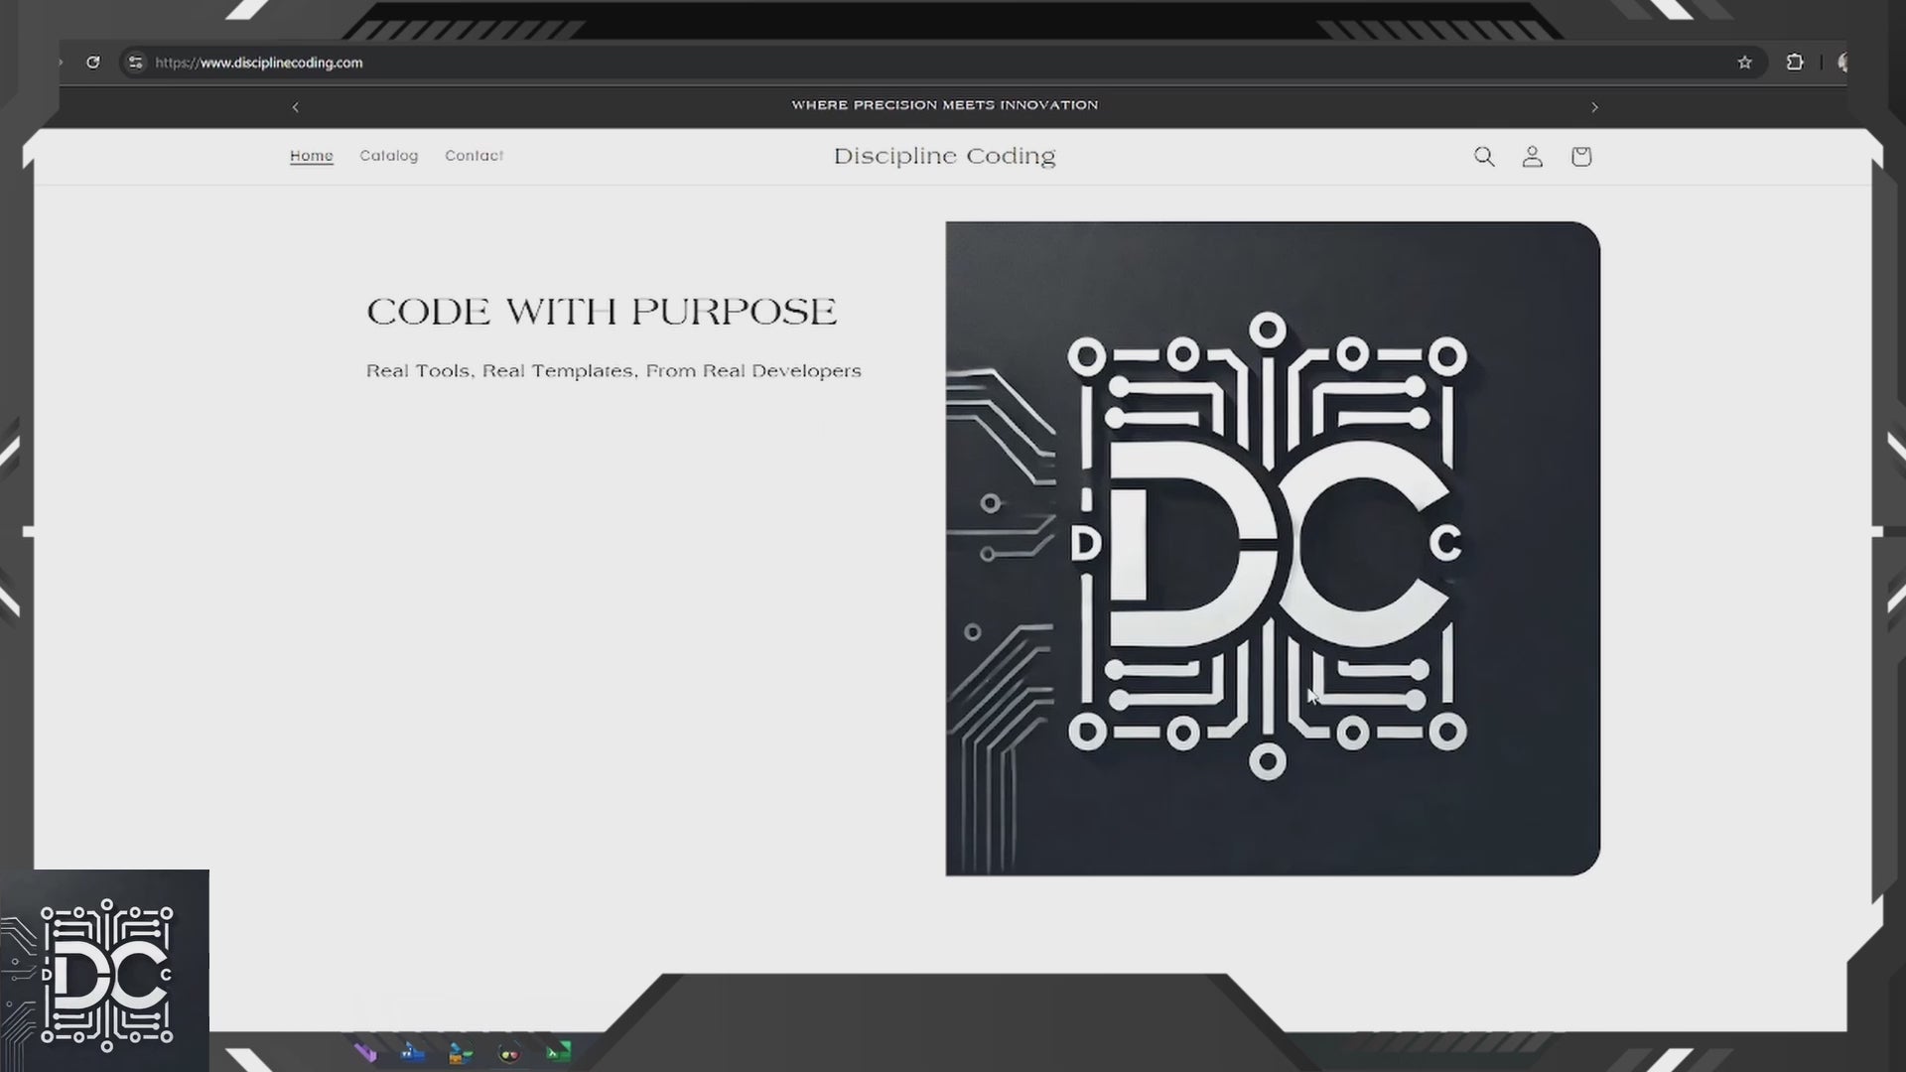
Task: Open the site search magnifier icon
Action: point(1484,157)
